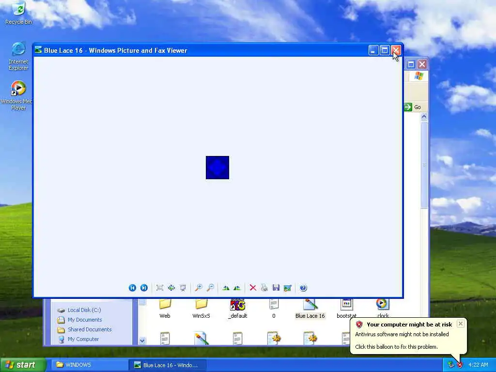
Task: Click Explorer's vertical scroll up arrow
Action: coord(424,117)
